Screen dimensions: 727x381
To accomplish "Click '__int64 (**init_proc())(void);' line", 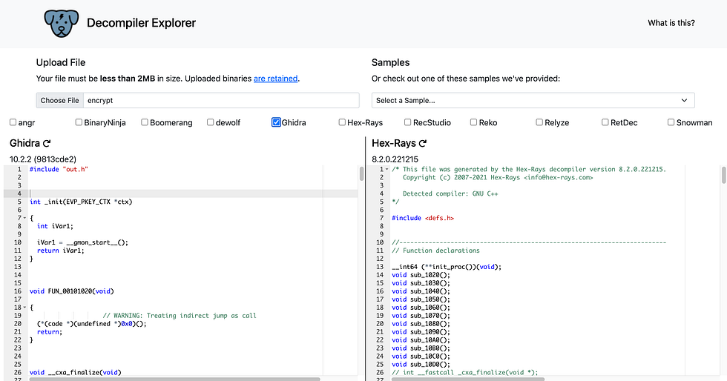I will [x=447, y=267].
